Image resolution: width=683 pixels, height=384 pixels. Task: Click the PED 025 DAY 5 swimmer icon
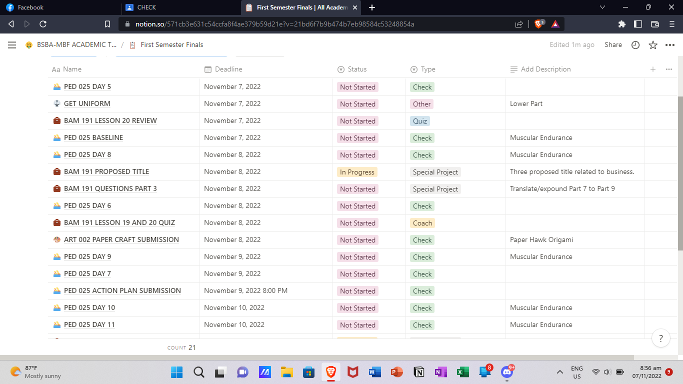56,87
